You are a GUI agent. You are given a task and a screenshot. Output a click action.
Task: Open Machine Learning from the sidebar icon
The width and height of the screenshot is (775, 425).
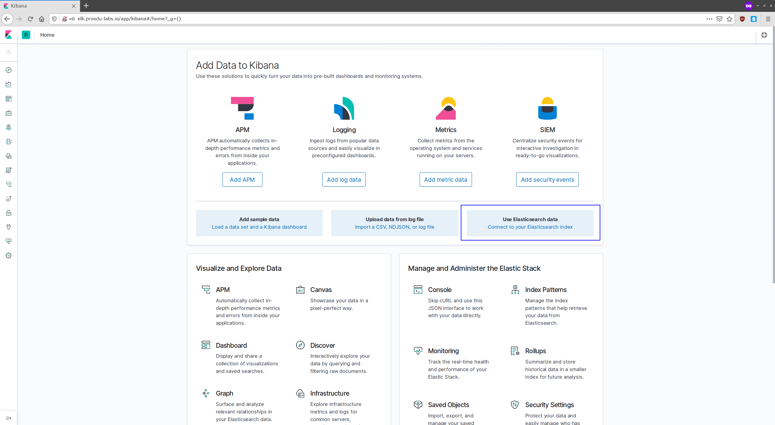(8, 141)
